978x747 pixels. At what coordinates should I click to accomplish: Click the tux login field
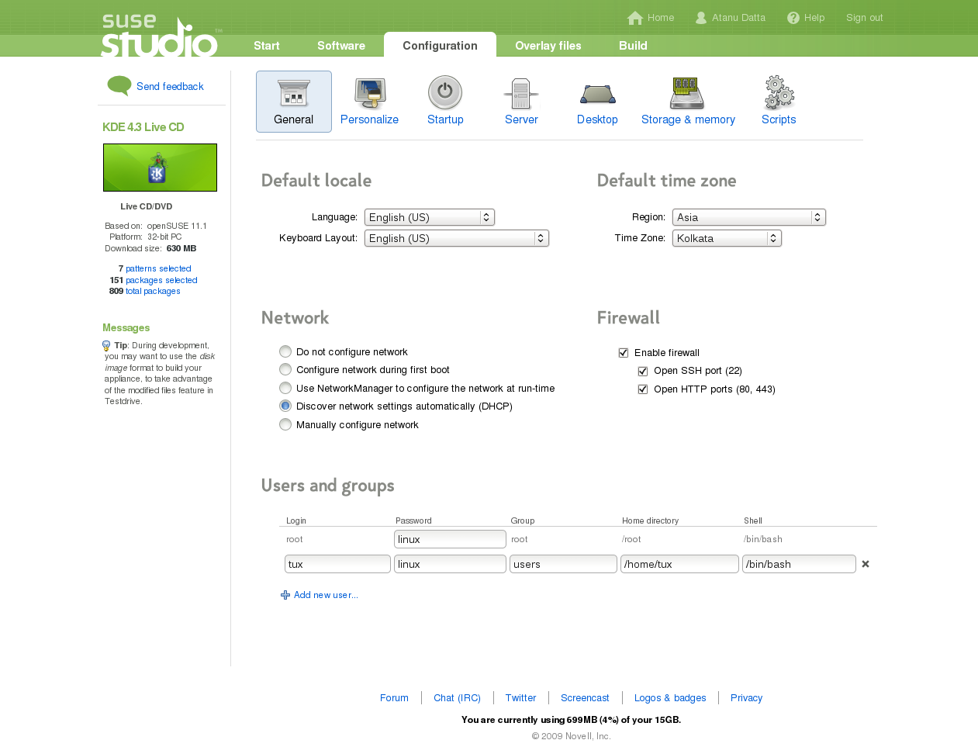[337, 564]
